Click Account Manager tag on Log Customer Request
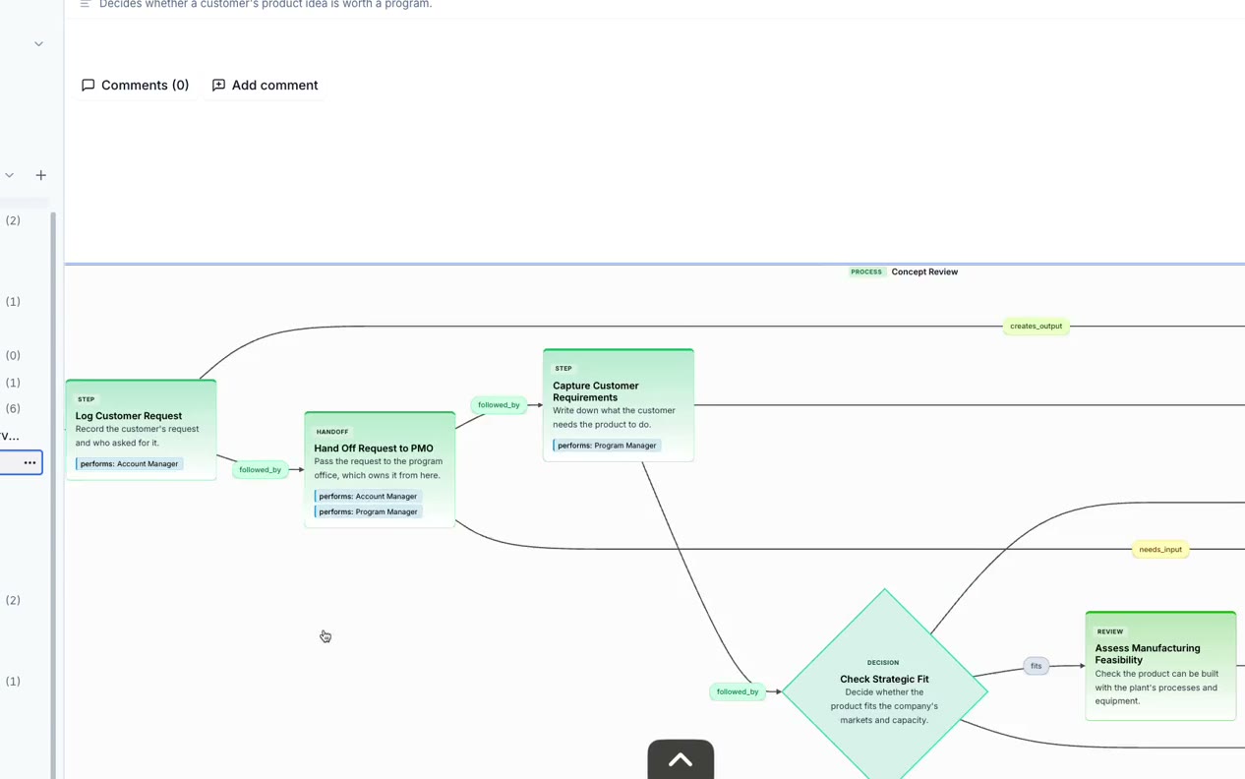The image size is (1245, 779). 129,464
